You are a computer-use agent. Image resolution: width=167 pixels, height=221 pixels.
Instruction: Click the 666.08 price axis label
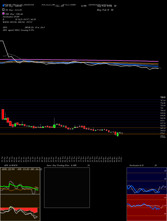click(163, 118)
